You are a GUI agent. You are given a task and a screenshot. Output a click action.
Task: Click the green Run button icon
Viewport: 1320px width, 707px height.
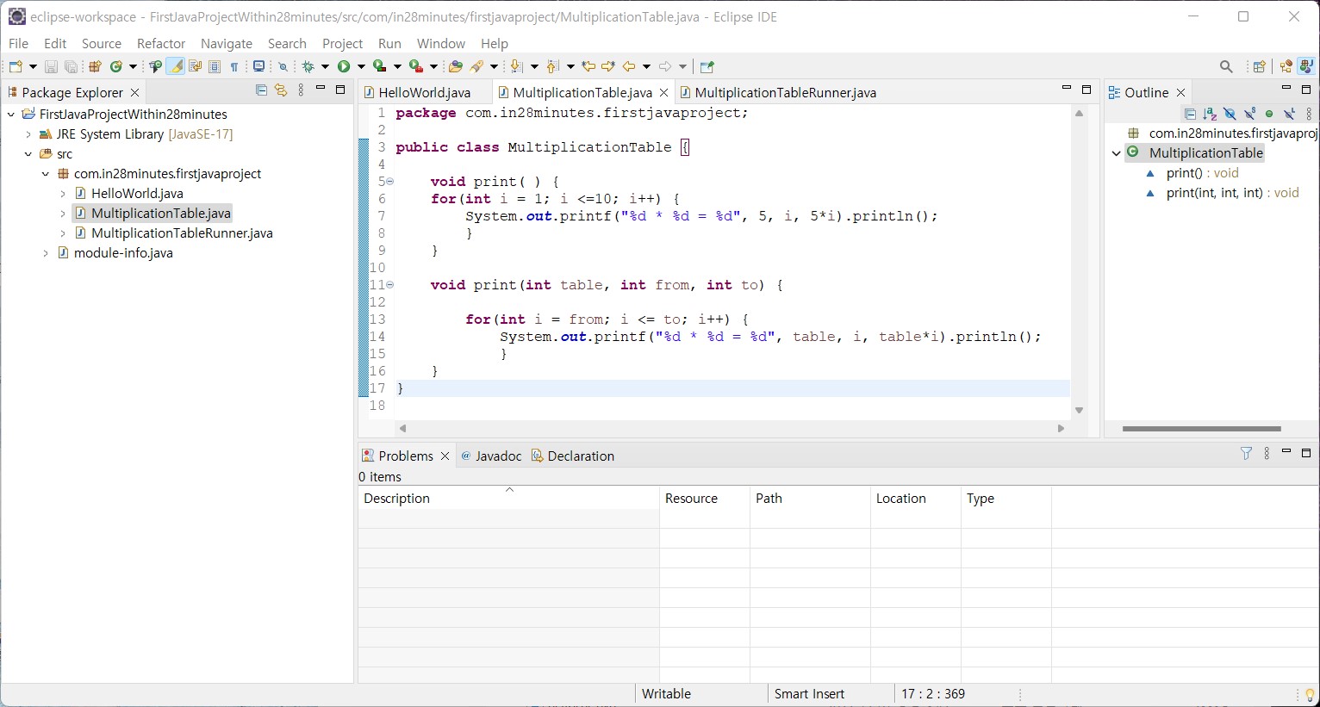(x=344, y=66)
